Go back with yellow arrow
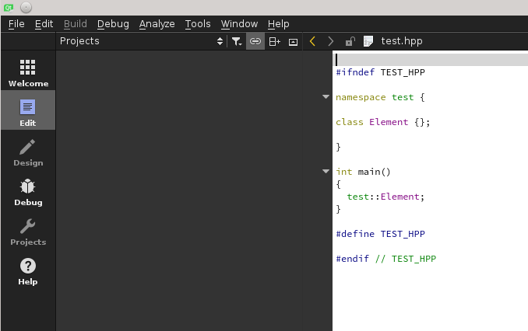The image size is (528, 331). point(312,41)
